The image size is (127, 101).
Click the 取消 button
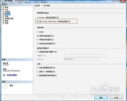point(116,98)
